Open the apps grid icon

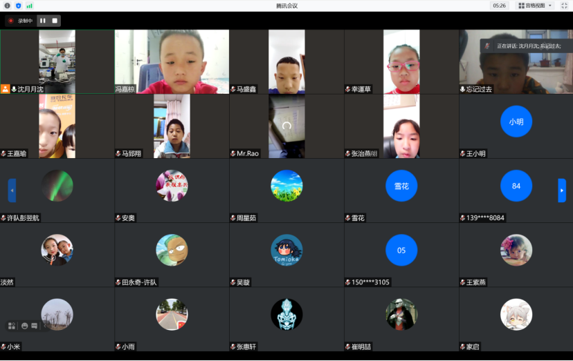(x=12, y=325)
